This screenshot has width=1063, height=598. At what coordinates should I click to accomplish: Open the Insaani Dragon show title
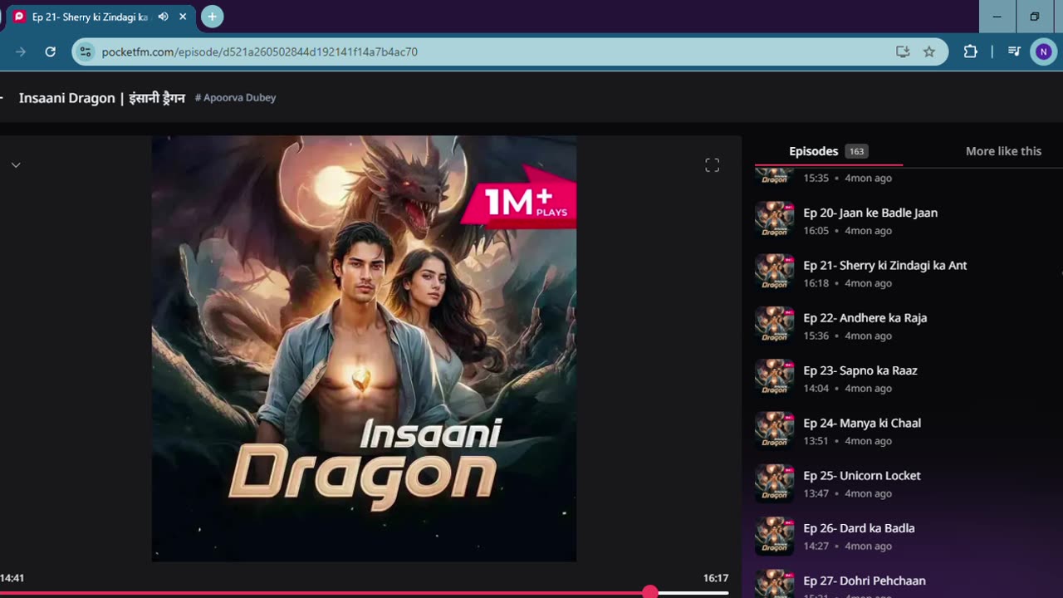[x=101, y=98]
